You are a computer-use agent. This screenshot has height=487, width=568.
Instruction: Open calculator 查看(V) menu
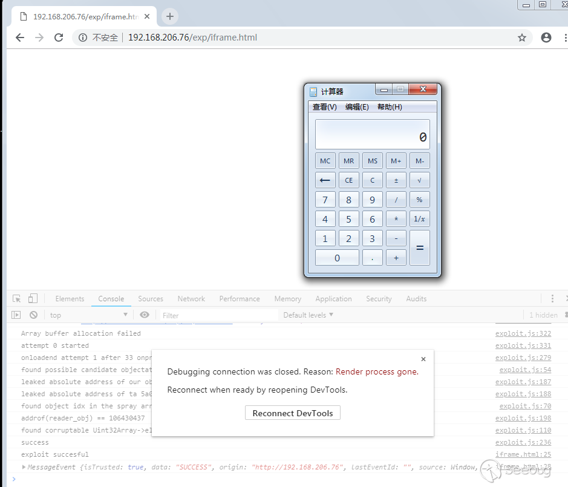click(x=325, y=107)
